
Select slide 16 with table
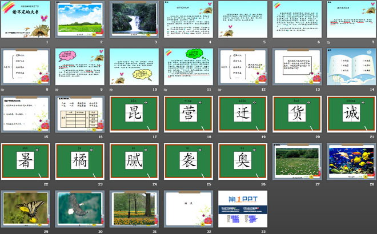[80, 114]
